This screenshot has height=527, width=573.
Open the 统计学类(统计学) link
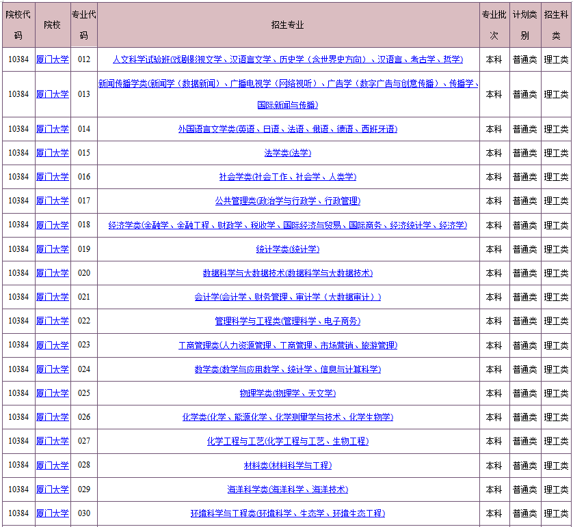coord(288,249)
